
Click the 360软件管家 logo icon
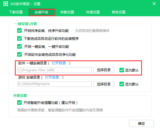(x=6, y=4)
